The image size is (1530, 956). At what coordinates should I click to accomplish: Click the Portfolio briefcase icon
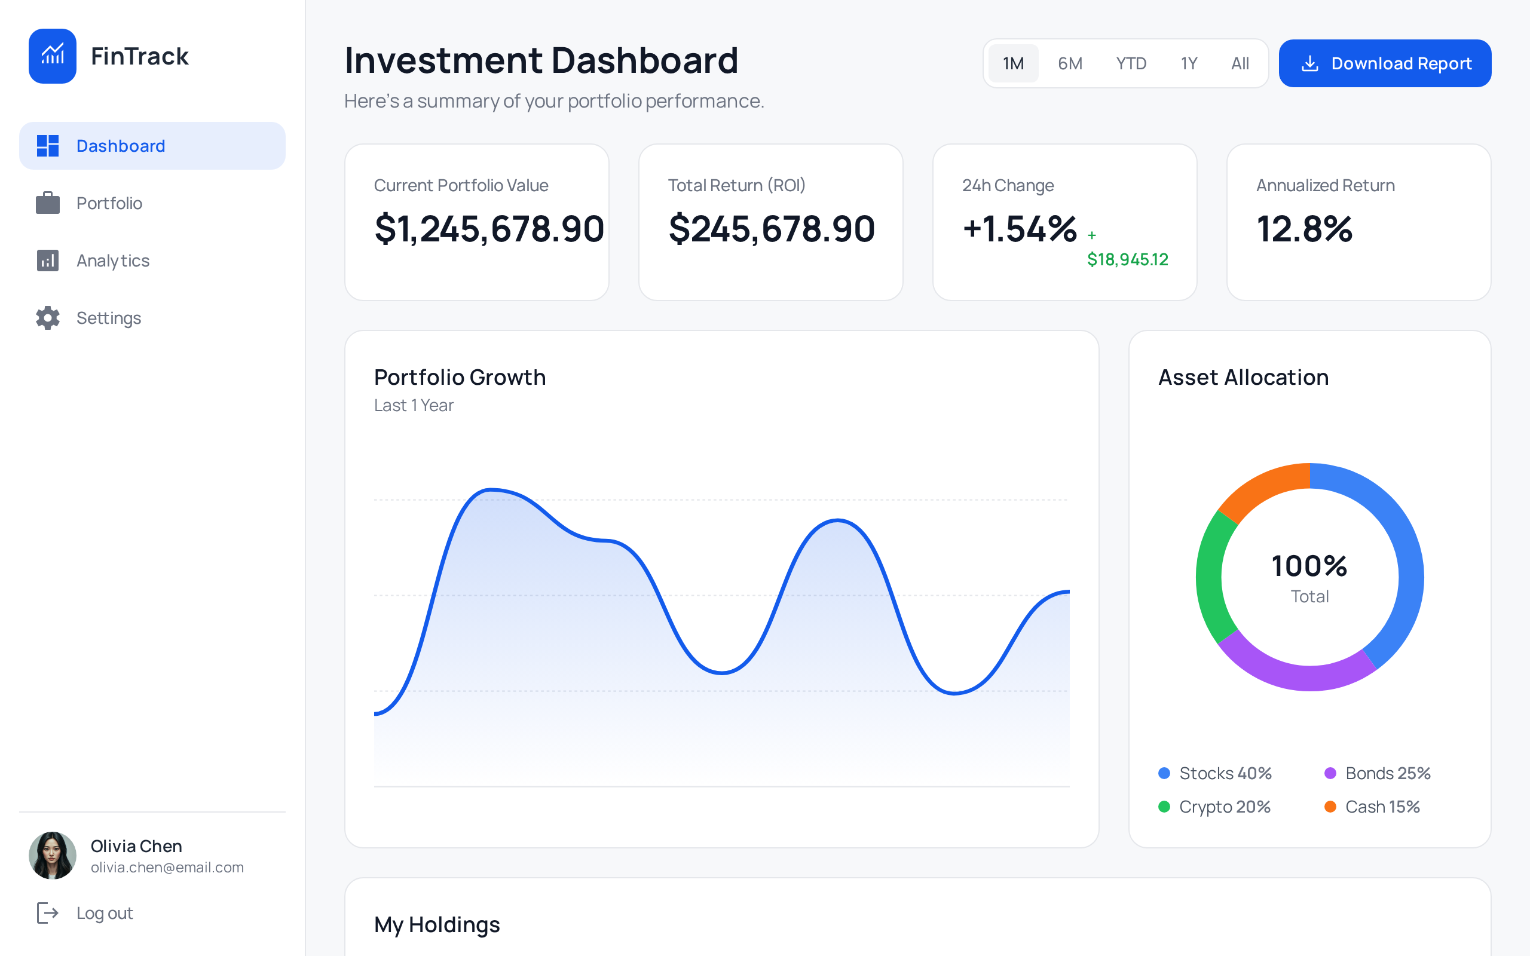[47, 203]
